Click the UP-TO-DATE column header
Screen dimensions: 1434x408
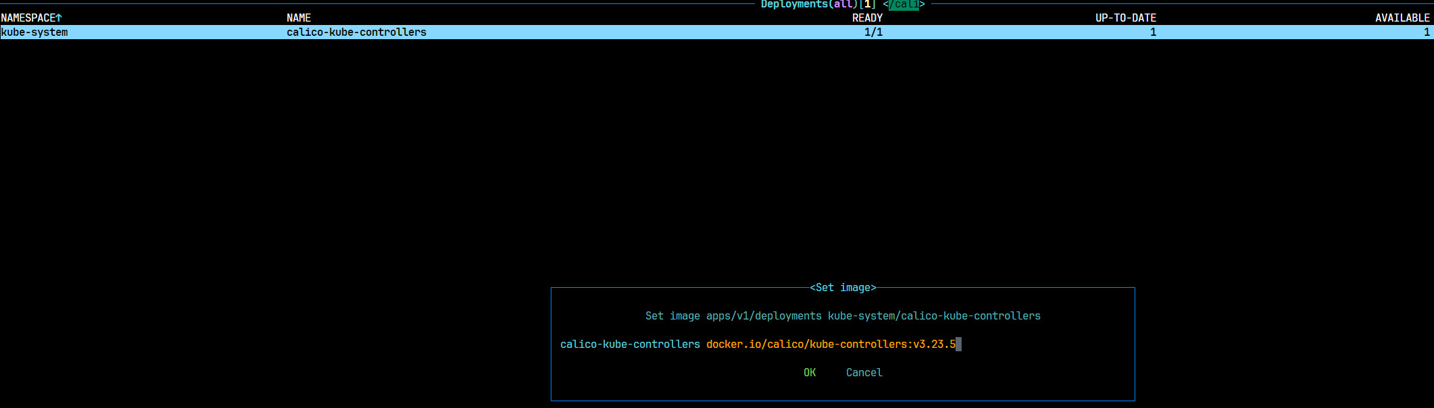coord(1126,18)
